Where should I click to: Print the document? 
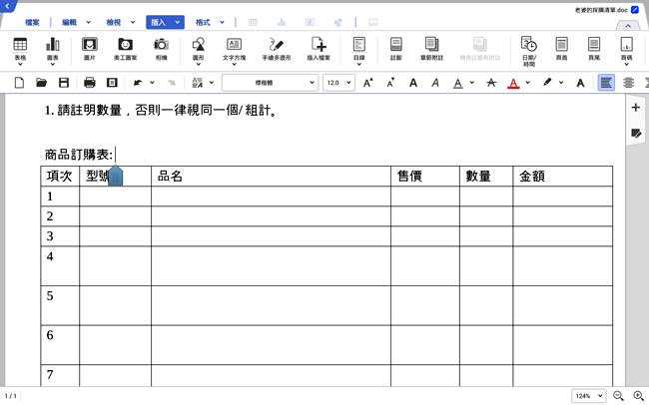90,83
